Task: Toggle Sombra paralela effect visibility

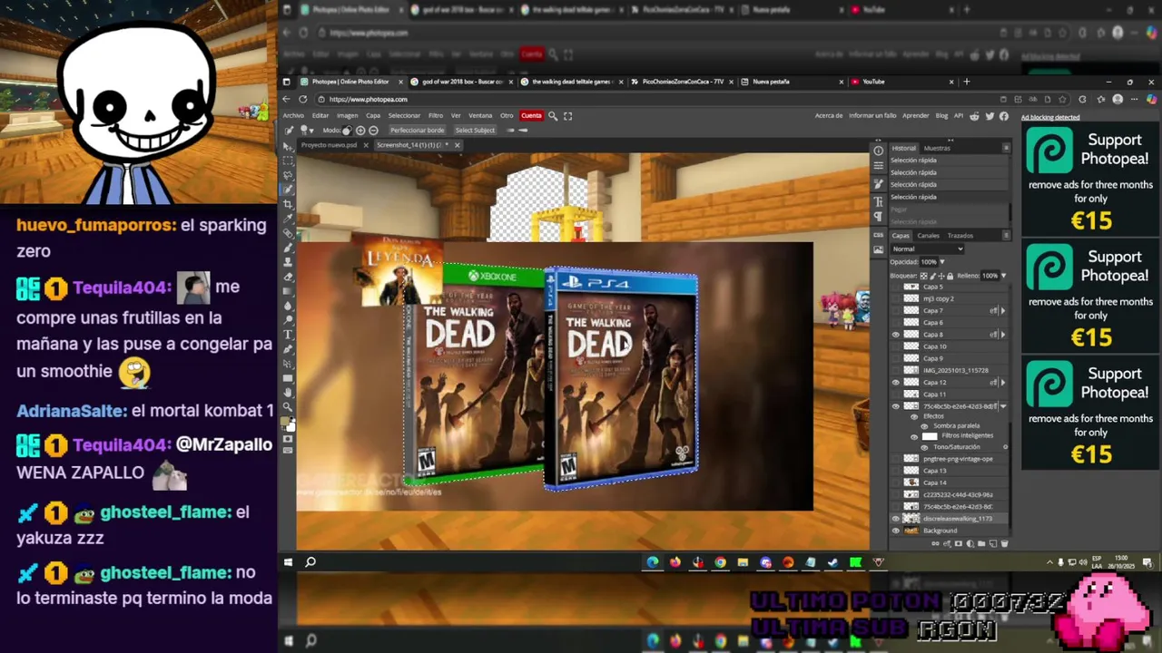Action: tap(924, 426)
